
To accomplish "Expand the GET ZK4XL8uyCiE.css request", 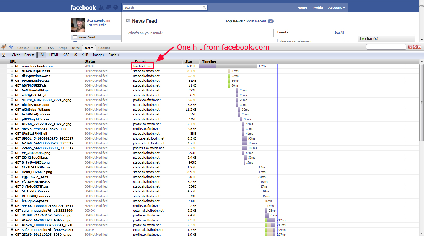I will coord(12,158).
